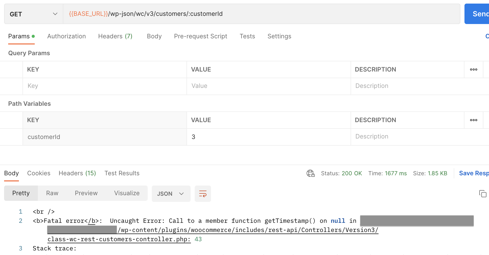Viewport: 489px width, 255px height.
Task: Open the Headers (7) request tab
Action: pos(115,36)
